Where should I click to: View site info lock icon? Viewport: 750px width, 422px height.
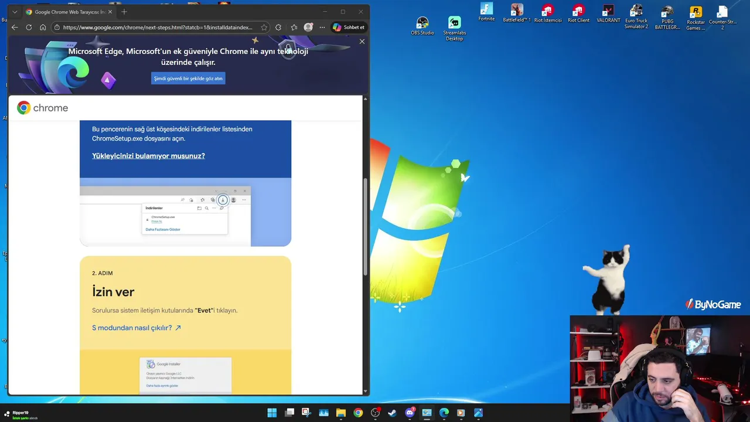(57, 27)
